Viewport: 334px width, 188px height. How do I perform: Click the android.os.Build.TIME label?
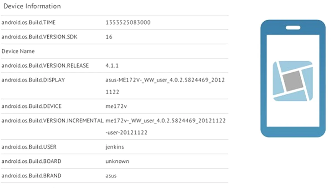tap(29, 22)
